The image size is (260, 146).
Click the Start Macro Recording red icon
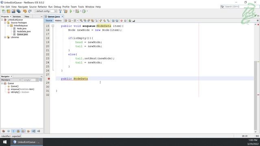click(x=121, y=21)
